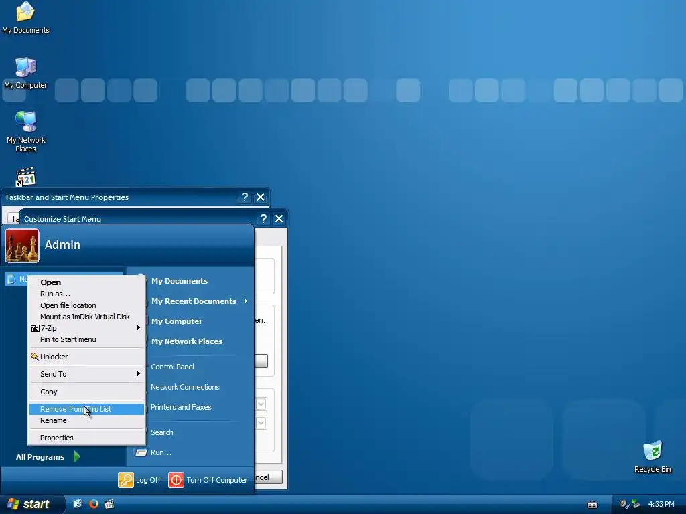
Task: Click the Log Off key icon
Action: pyautogui.click(x=125, y=479)
